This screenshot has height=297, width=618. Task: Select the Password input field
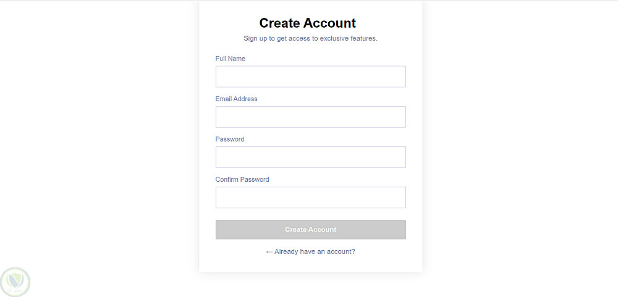[310, 157]
